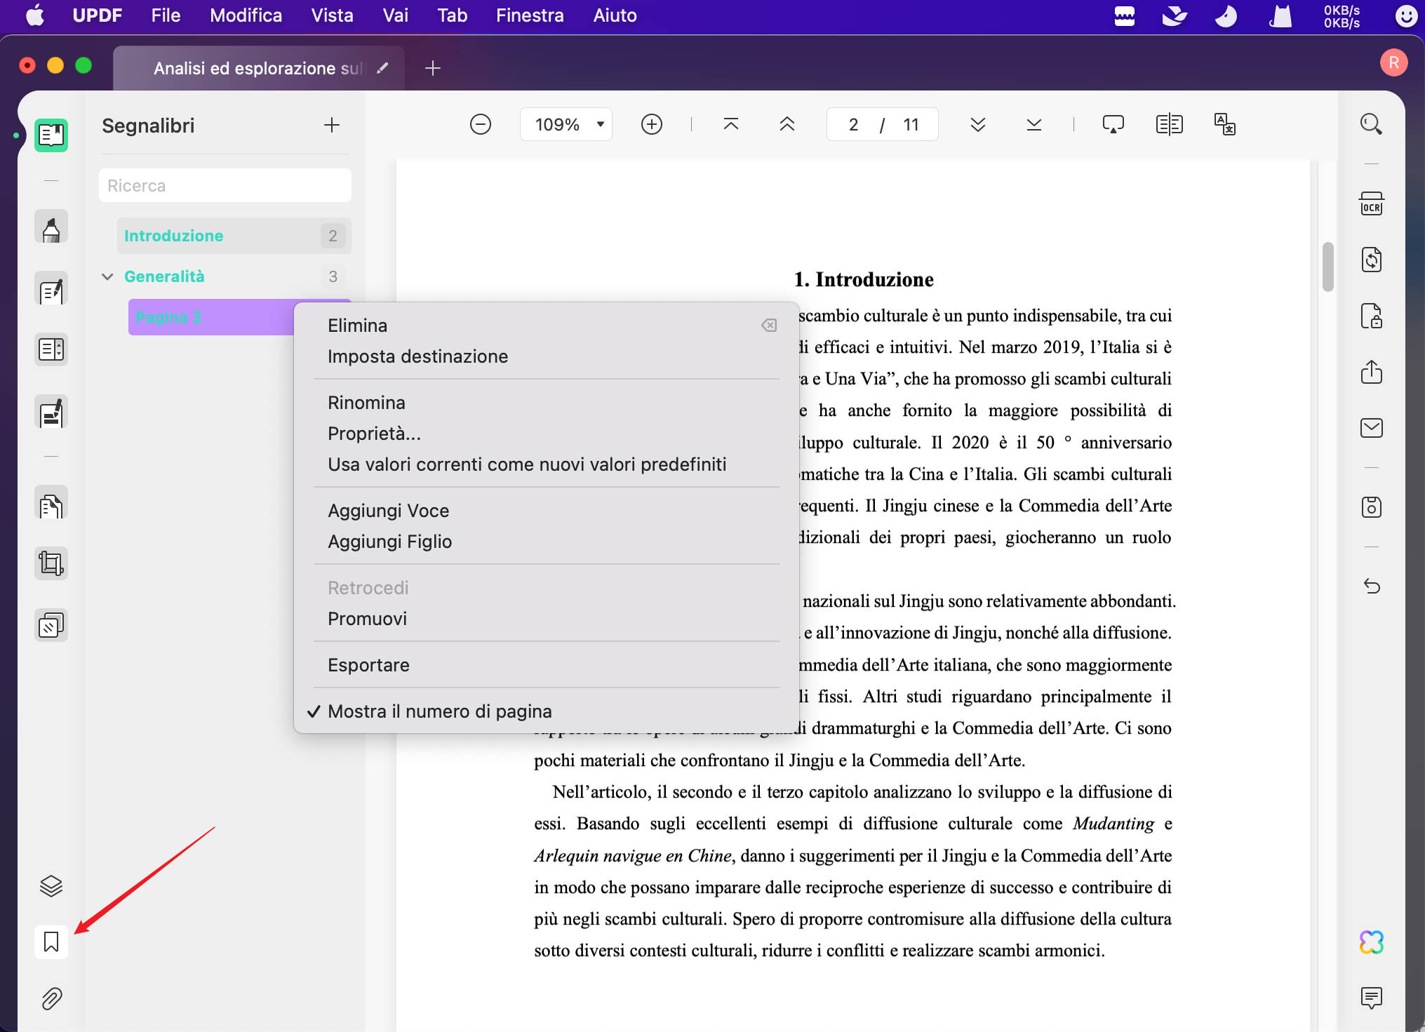Click the zoom out minus button
The height and width of the screenshot is (1032, 1425).
pos(481,124)
